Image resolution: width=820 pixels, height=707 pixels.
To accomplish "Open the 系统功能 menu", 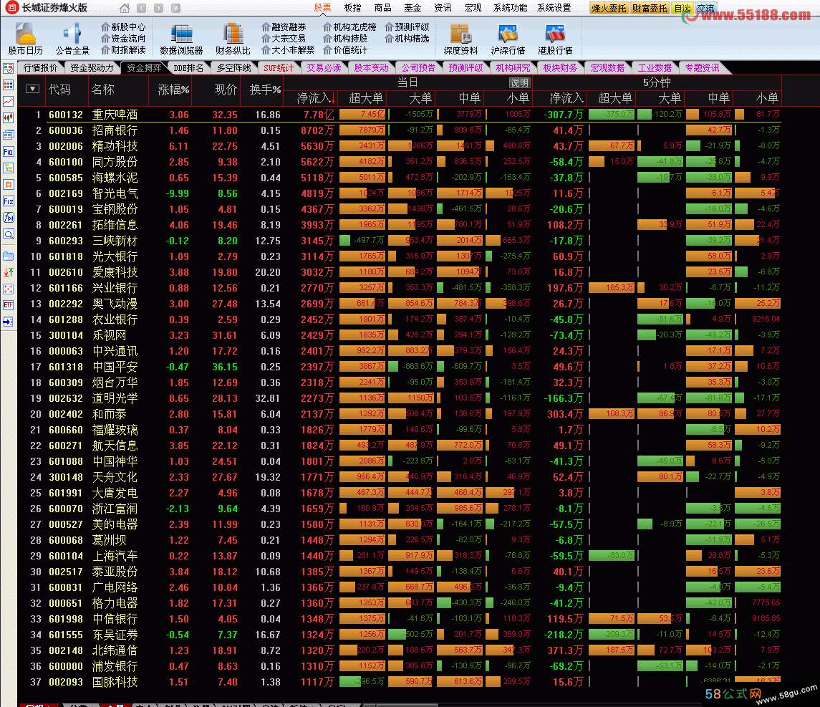I will pos(511,8).
